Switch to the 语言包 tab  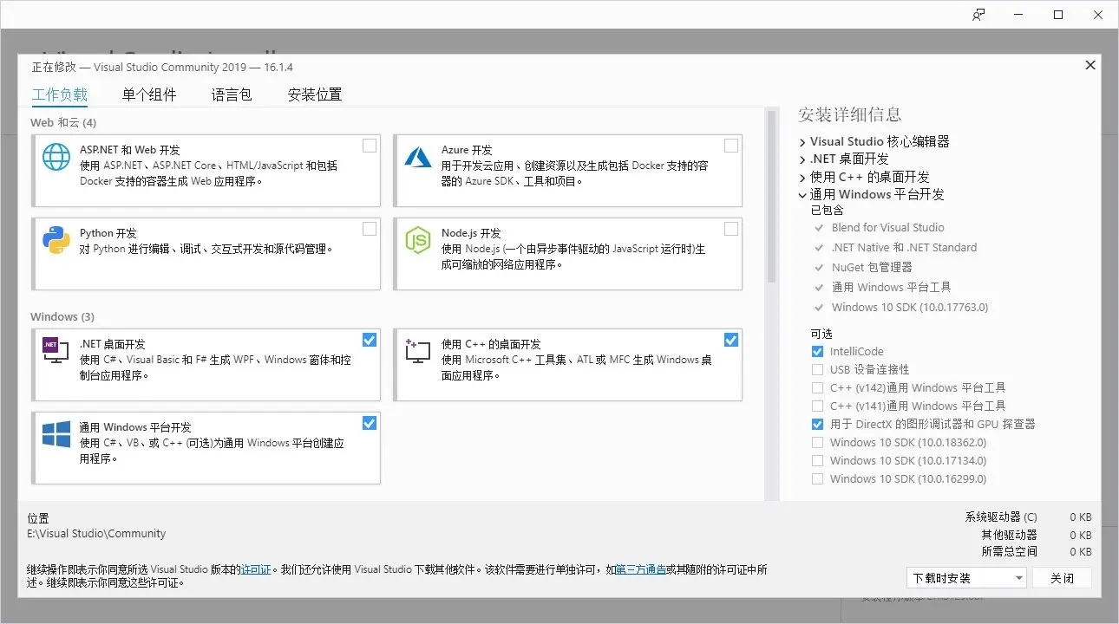[232, 95]
